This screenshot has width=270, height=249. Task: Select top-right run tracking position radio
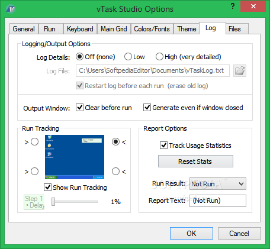pyautogui.click(x=115, y=142)
